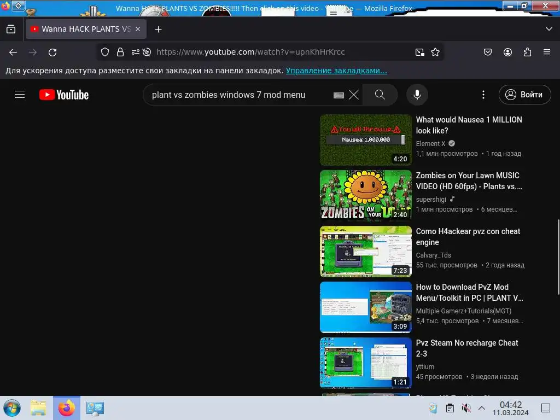Visit the Element X channel
Viewport: 560px width, 420px height.
click(x=430, y=144)
